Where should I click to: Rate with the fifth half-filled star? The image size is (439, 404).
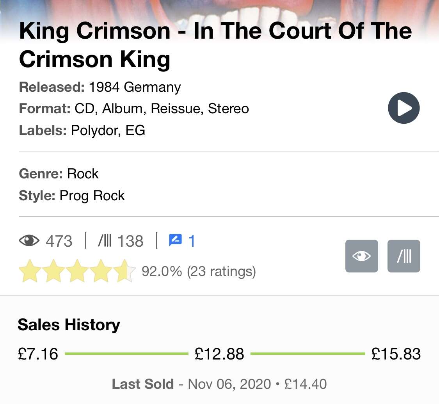pos(124,271)
